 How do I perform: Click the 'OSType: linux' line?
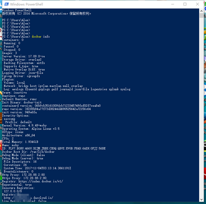13,132
